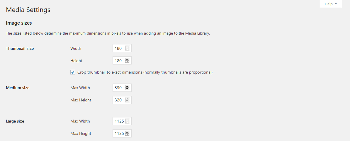Viewport: 350px width, 141px height.
Task: Increase Thumbnail Height with up arrow
Action: pos(127,60)
